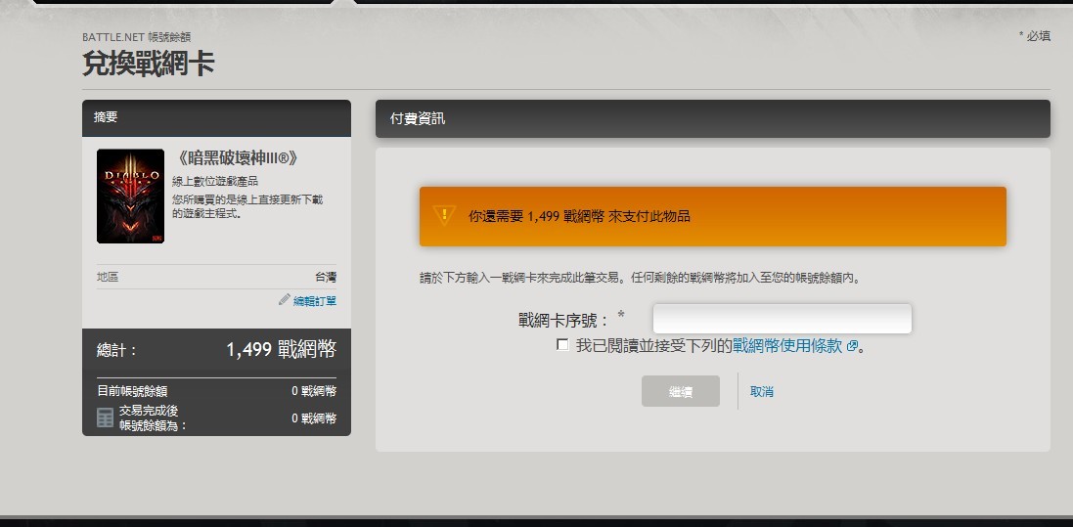Click the 線上數位遊戲產品 product type text
This screenshot has height=527, width=1073.
pos(215,182)
